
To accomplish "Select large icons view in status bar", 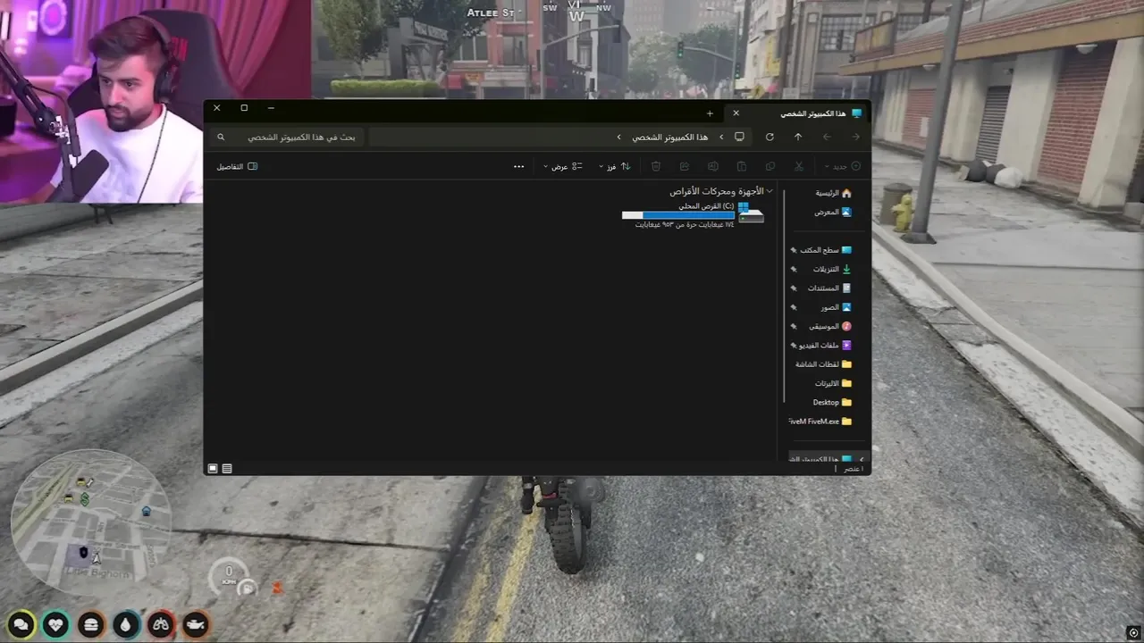I will (213, 468).
